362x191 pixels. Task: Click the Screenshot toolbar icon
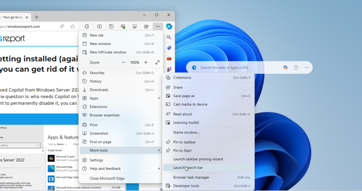tap(135, 26)
